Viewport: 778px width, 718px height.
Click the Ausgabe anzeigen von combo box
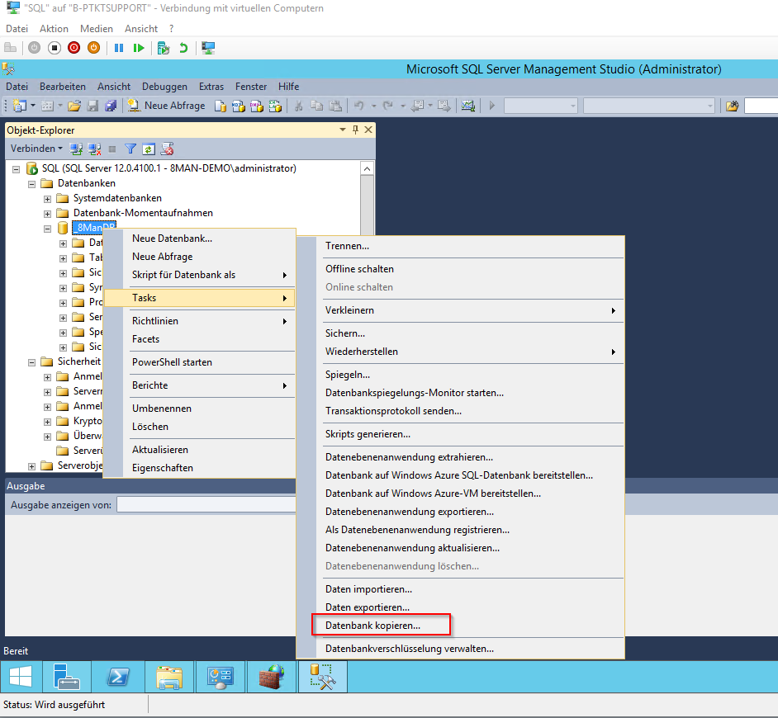coord(206,505)
